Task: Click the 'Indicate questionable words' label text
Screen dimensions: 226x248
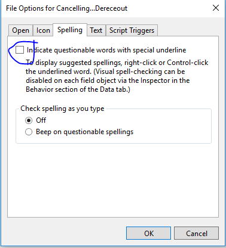Action: 106,50
